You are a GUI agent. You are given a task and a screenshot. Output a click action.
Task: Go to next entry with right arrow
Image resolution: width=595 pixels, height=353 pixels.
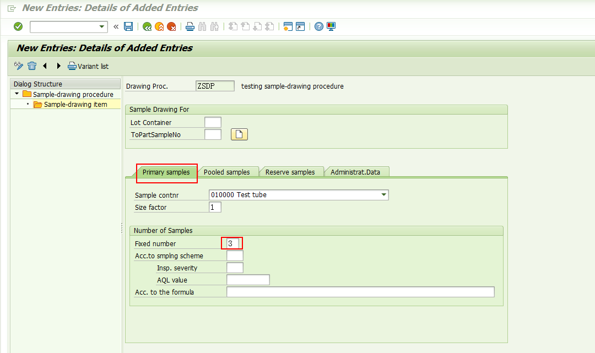tap(58, 66)
